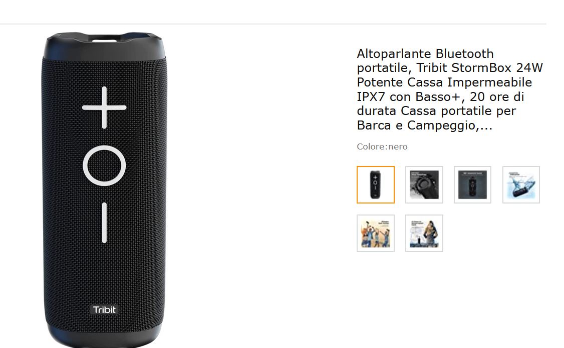This screenshot has width=564, height=348.
Task: Open the thumbnail with people dancing
Action: coord(376,233)
